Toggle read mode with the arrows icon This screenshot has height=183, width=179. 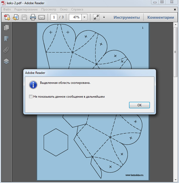(x=96, y=17)
